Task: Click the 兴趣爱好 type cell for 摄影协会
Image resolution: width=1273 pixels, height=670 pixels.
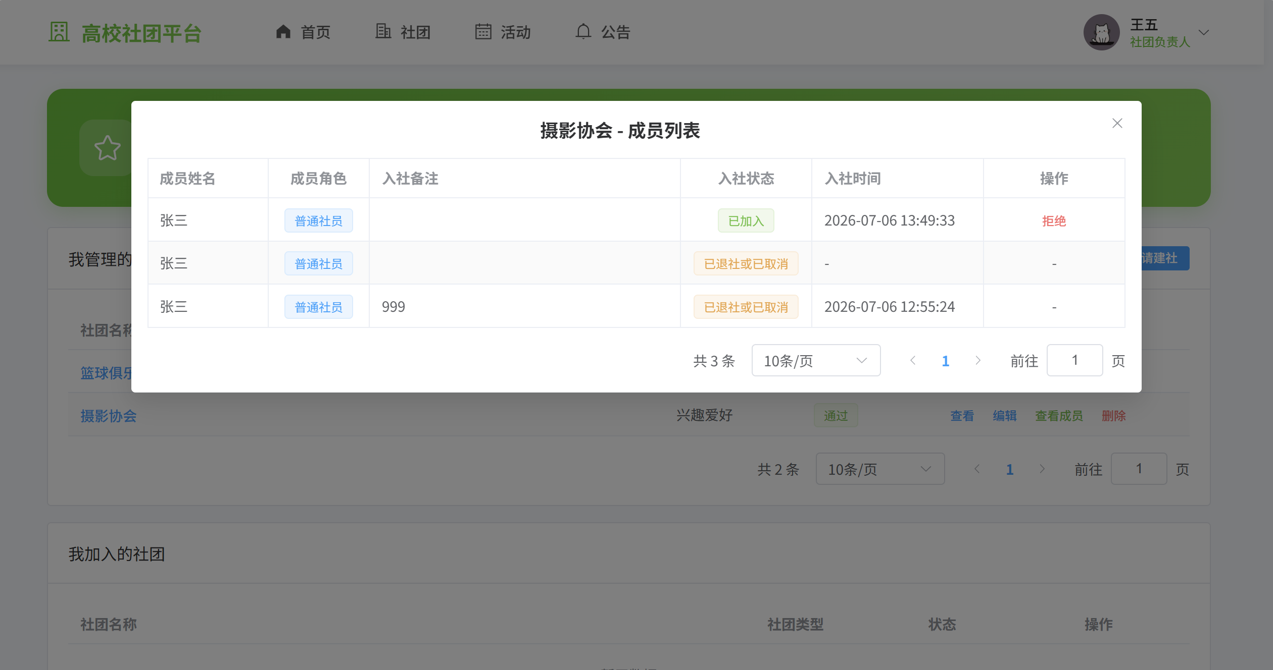Action: pyautogui.click(x=704, y=415)
